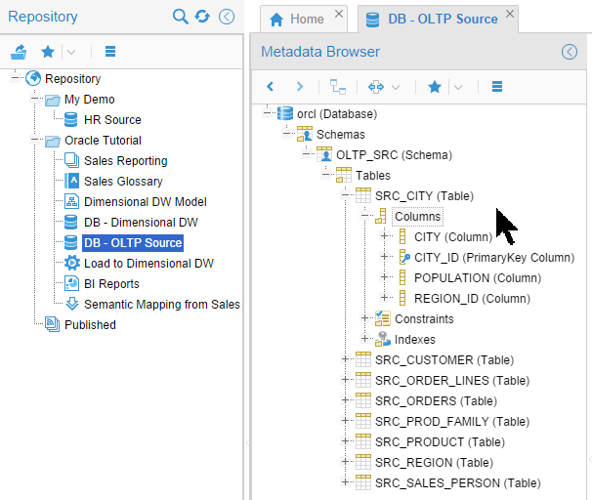This screenshot has height=500, width=592.
Task: Collapse the orcl (Database) node
Action: 268,112
